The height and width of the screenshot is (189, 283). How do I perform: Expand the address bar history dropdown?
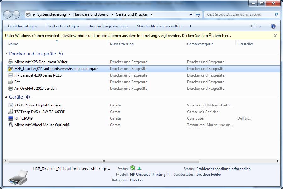[191, 14]
